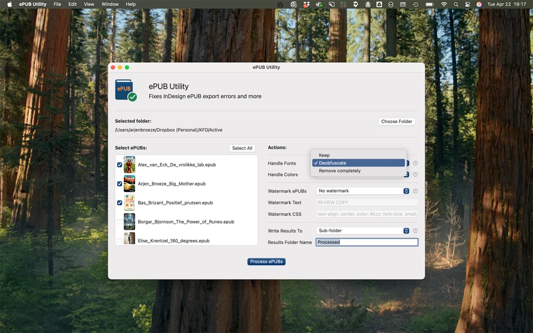The image size is (533, 333).
Task: Open the Write Results To dropdown
Action: [362, 231]
